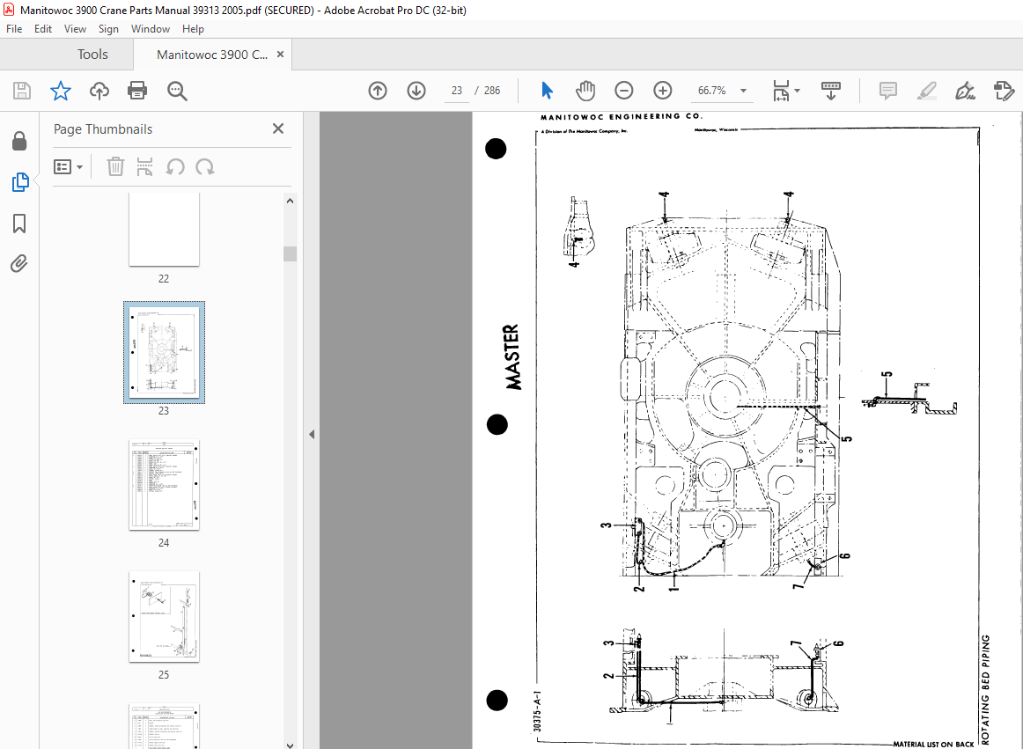Open the zoom level dropdown arrow
This screenshot has height=749, width=1023.
(x=743, y=91)
